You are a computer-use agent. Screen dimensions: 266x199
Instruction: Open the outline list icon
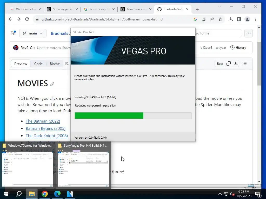click(245, 64)
